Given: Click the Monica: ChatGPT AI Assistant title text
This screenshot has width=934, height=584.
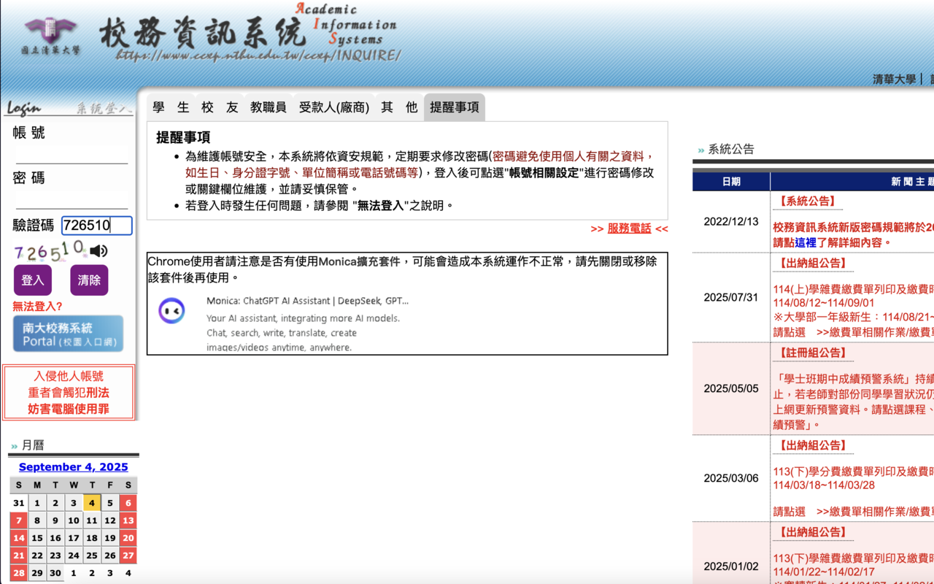Looking at the screenshot, I should [x=307, y=301].
